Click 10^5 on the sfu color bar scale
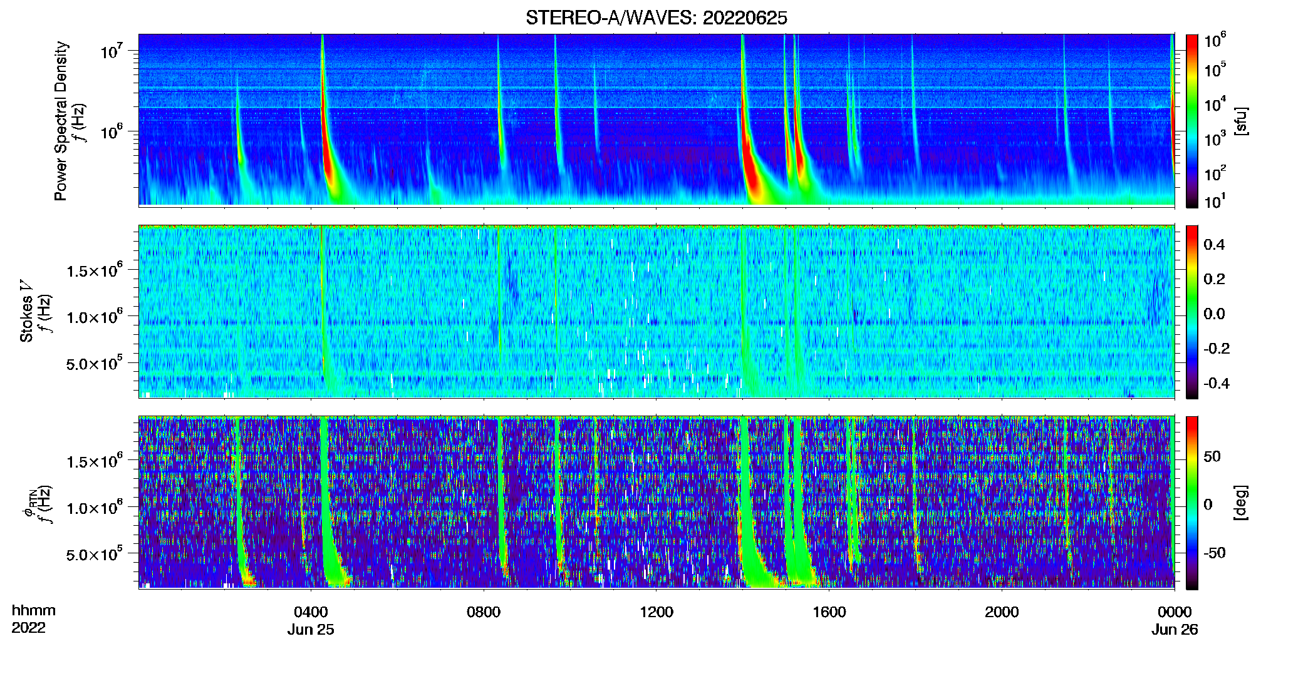1313x676 pixels. pyautogui.click(x=1215, y=69)
